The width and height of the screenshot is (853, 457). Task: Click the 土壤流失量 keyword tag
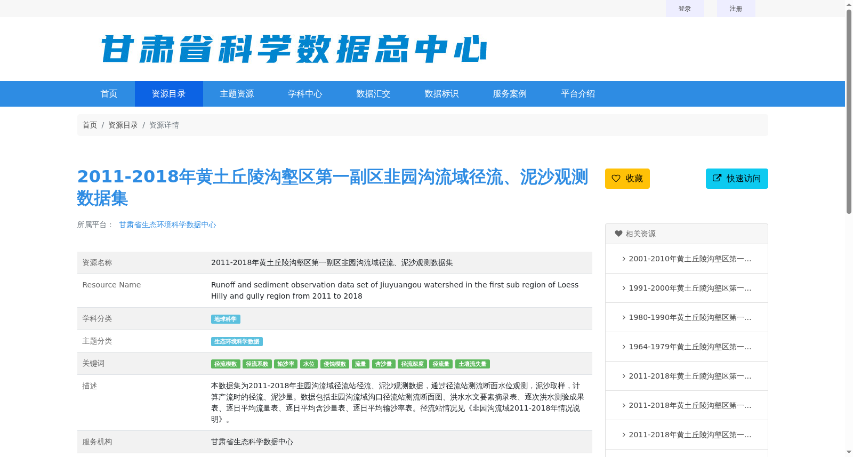tap(472, 364)
